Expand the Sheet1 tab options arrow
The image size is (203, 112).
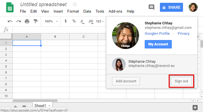pyautogui.click(x=49, y=106)
